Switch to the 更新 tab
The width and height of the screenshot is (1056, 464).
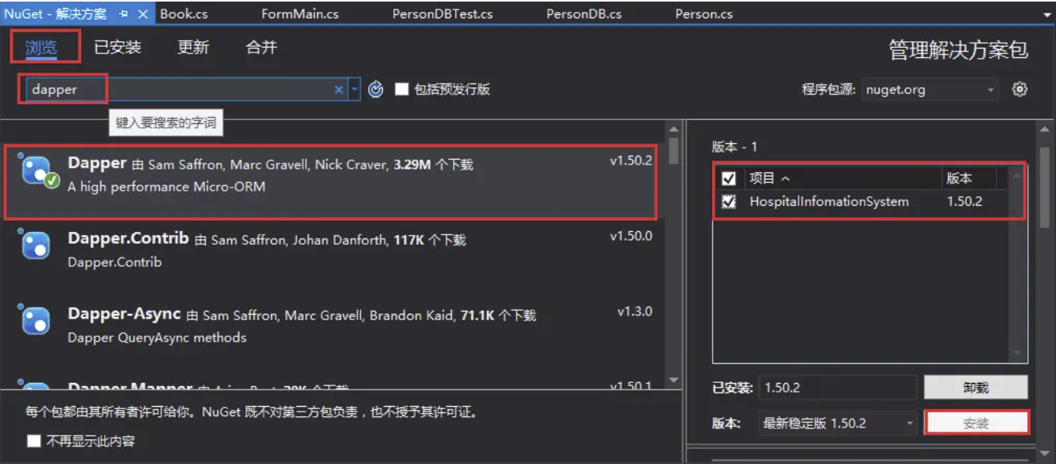[x=193, y=47]
